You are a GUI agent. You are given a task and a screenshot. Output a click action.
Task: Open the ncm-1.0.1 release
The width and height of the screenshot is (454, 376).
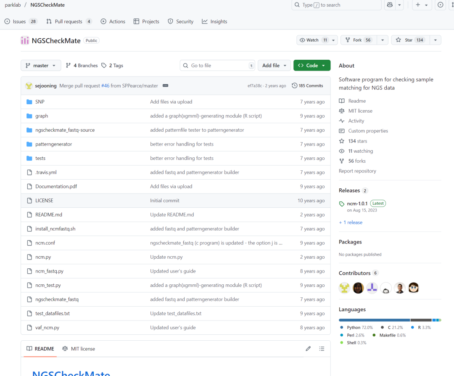(357, 204)
